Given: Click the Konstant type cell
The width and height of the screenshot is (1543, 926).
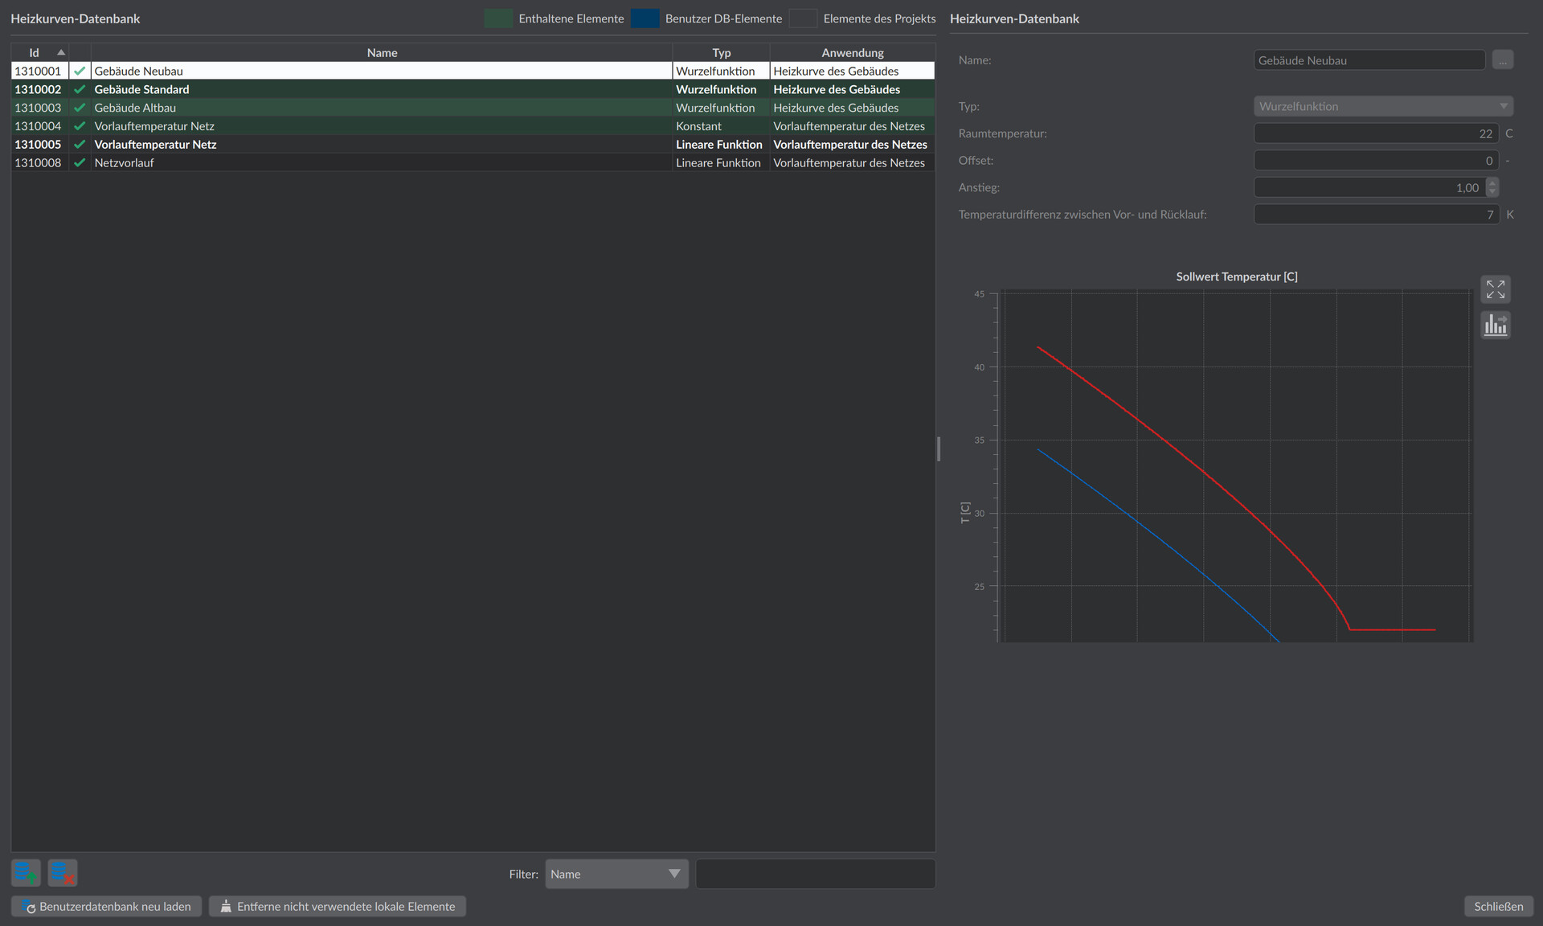Looking at the screenshot, I should 721,126.
